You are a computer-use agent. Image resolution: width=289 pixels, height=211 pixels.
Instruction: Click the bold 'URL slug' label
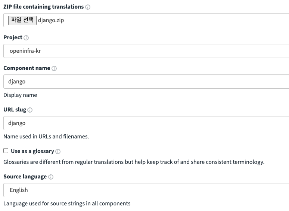[x=15, y=110]
